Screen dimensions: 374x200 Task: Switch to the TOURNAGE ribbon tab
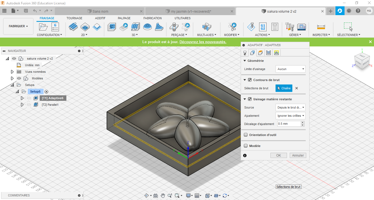[x=74, y=18]
